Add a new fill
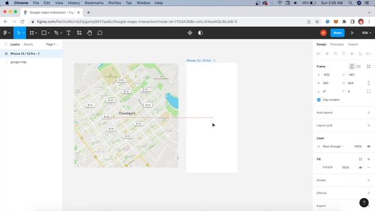The height and width of the screenshot is (211, 375). tap(369, 159)
